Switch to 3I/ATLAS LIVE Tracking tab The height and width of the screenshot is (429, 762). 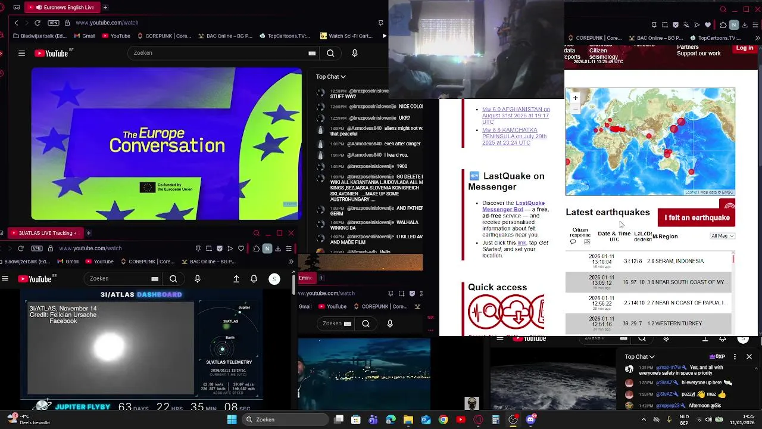tap(45, 233)
